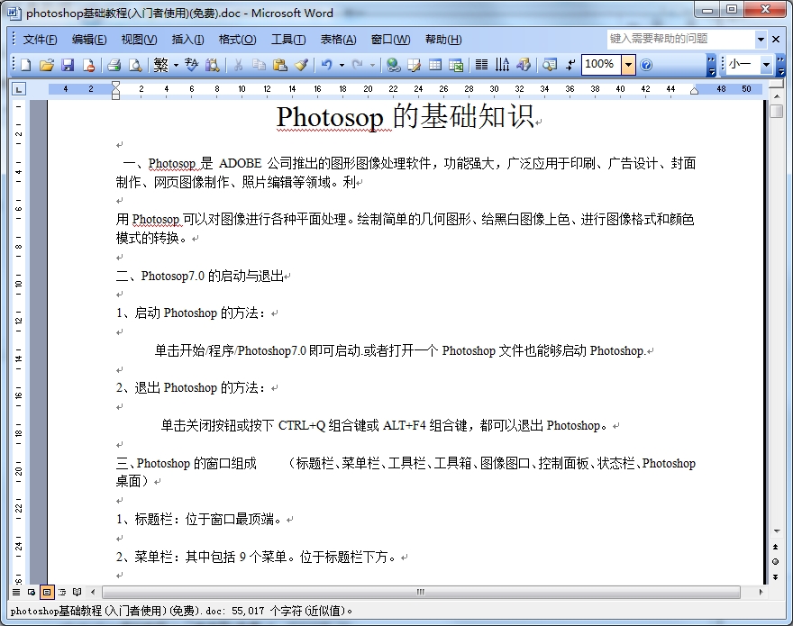This screenshot has width=793, height=626.
Task: Open a file with folder icon
Action: [x=47, y=65]
